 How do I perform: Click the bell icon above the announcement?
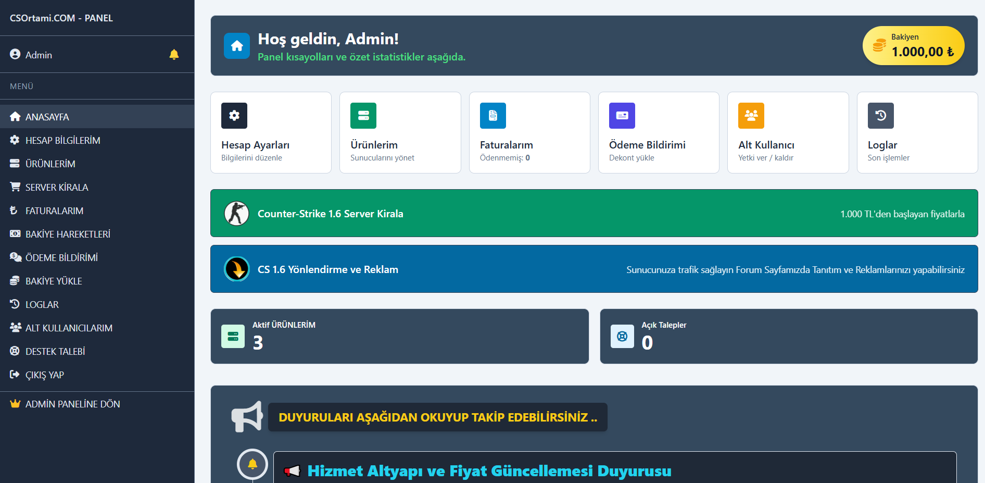[x=252, y=463]
